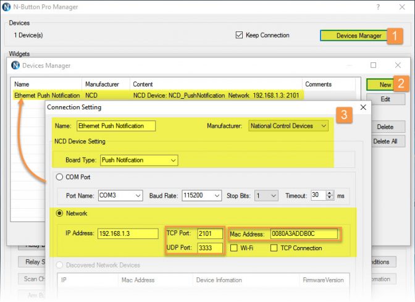The image size is (415, 302).
Task: Toggle the Keep Connection checkbox
Action: [240, 35]
